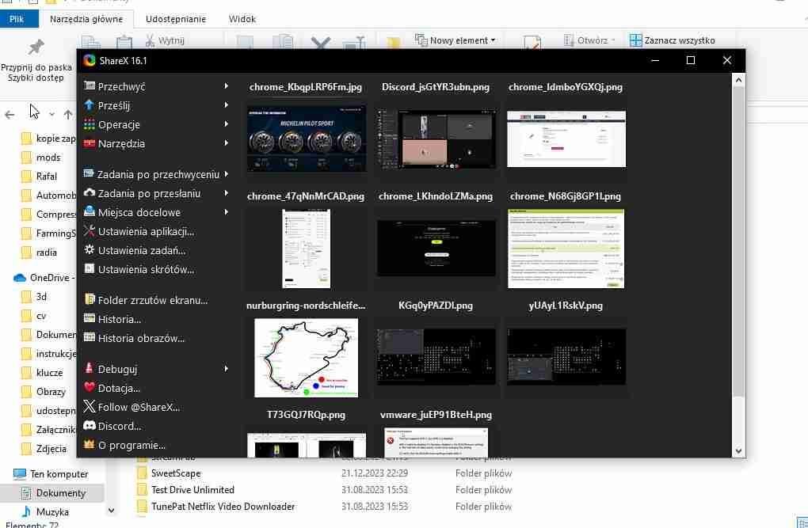This screenshot has width=808, height=528.
Task: Select the nurburgring-nordschleife track thumbnail
Action: tap(306, 358)
